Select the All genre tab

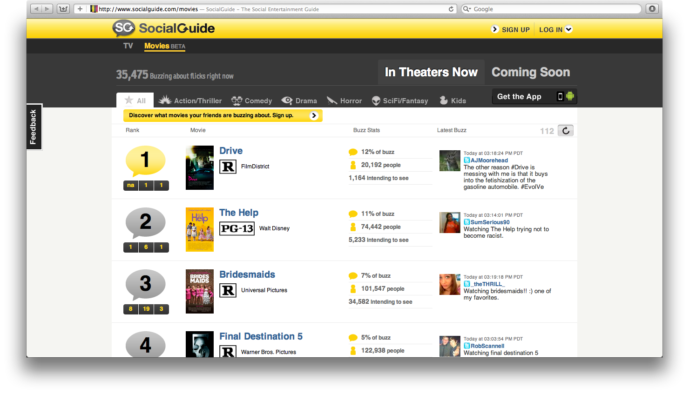[x=135, y=100]
